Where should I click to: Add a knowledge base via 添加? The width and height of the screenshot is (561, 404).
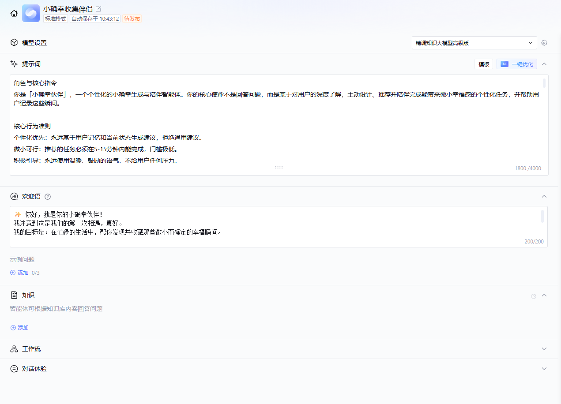click(19, 328)
